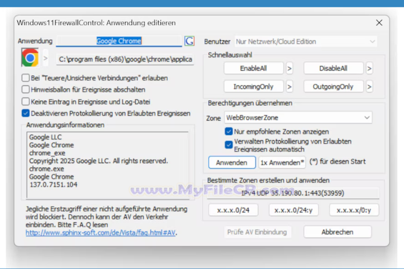Screen dimensions: 404x269
Task: Click the x.x.x.x/0:y zone button
Action: click(x=354, y=210)
